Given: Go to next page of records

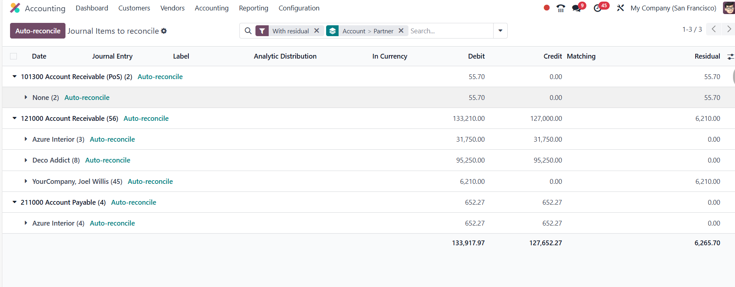Looking at the screenshot, I should coord(729,29).
